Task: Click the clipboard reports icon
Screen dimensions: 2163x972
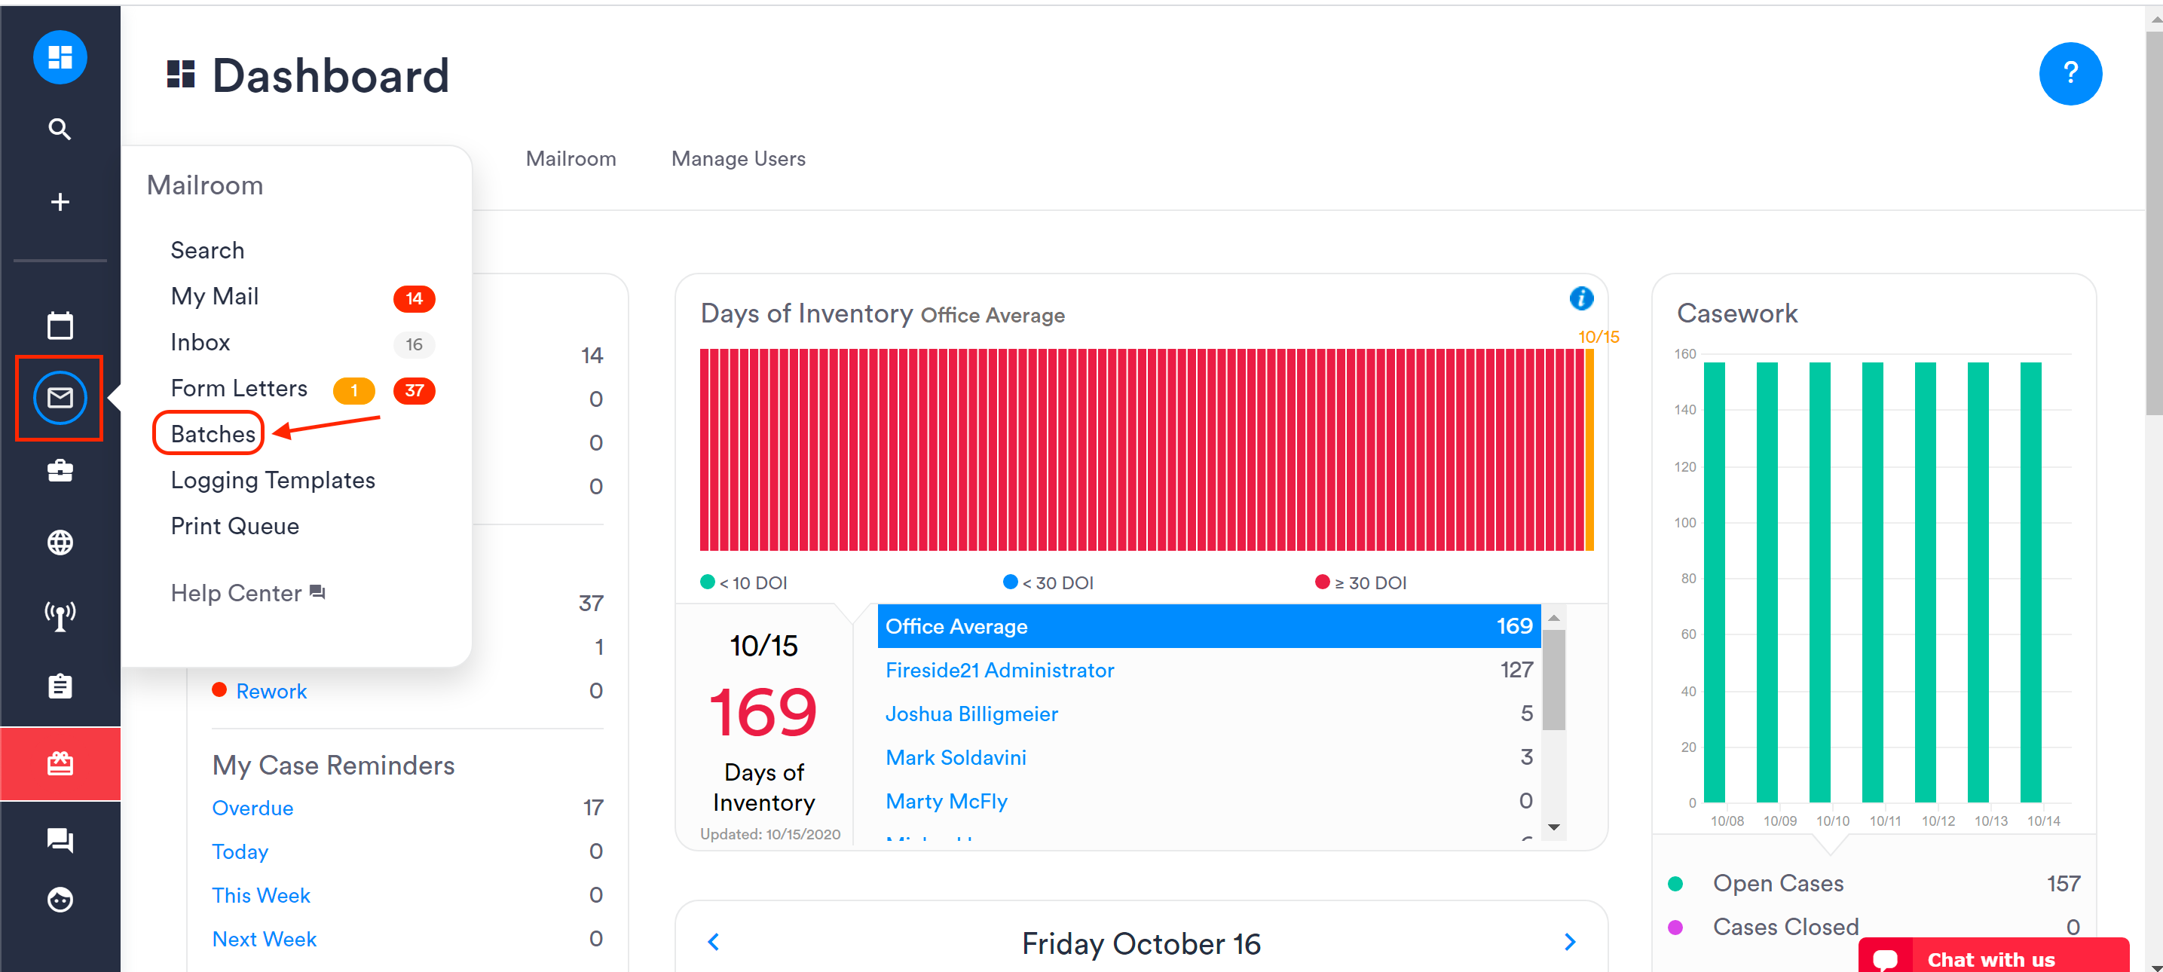Action: point(60,686)
